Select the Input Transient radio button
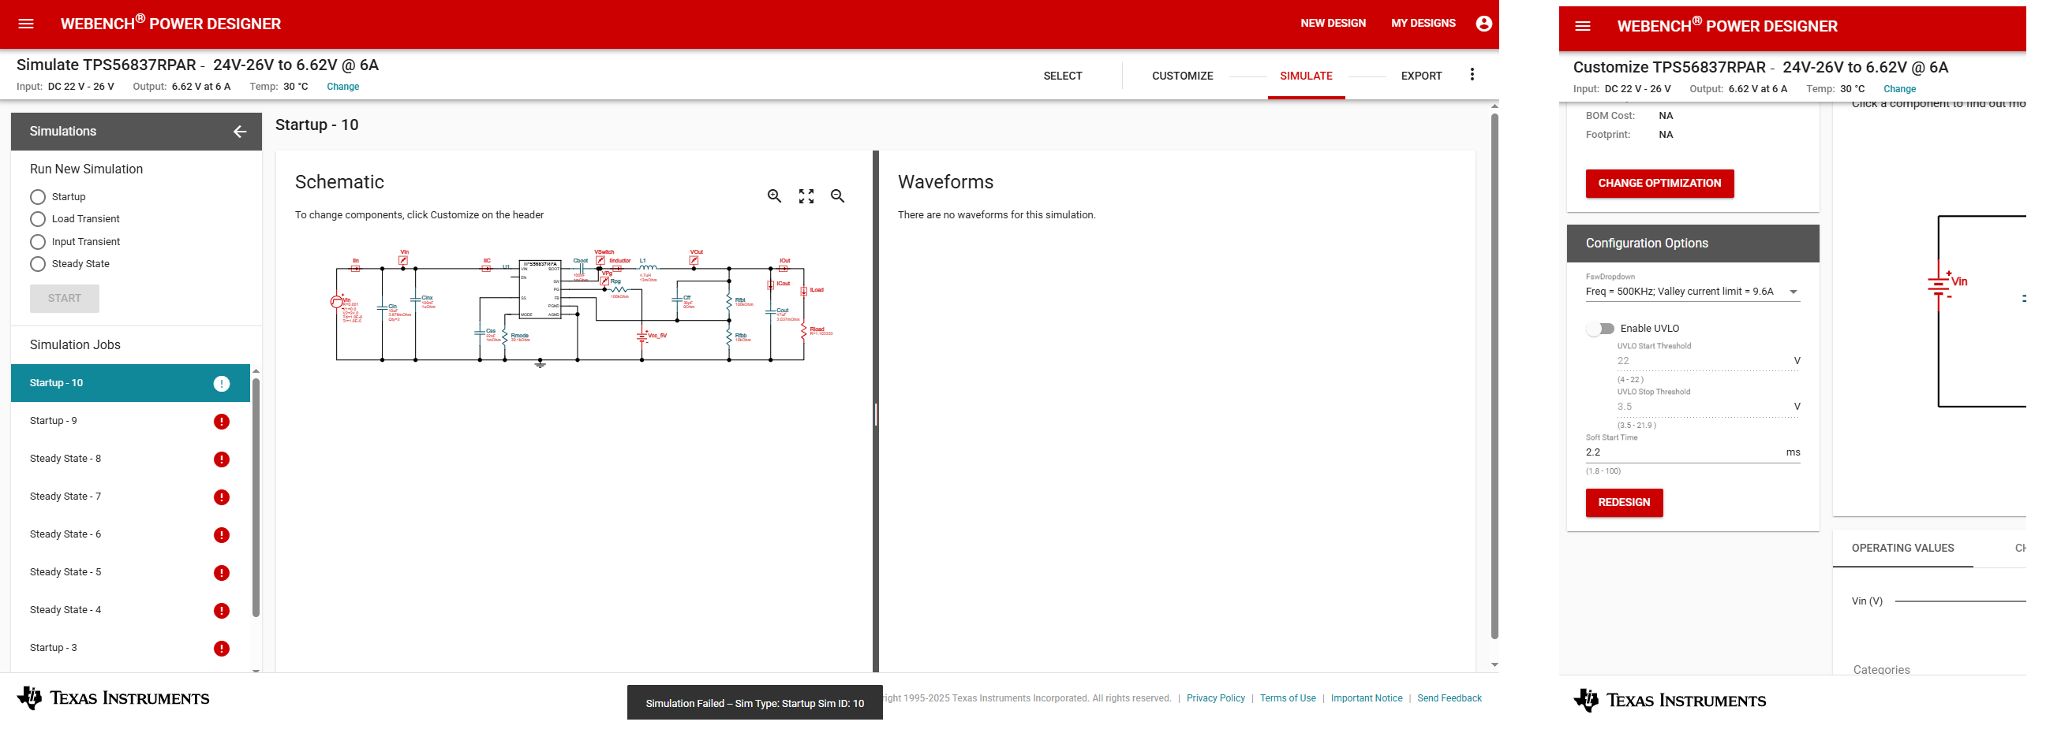2061x744 pixels. tap(38, 242)
